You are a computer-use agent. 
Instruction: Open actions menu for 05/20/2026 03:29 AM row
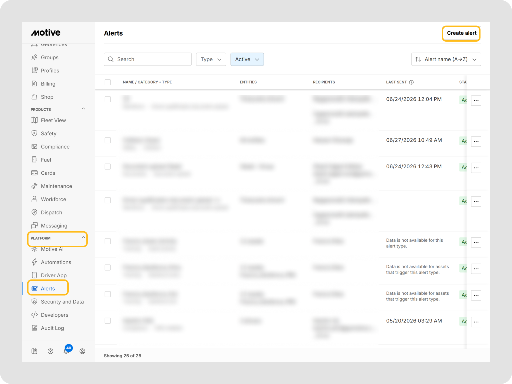(476, 322)
